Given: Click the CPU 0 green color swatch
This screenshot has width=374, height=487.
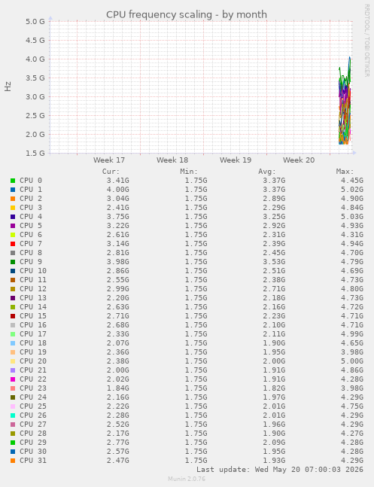Looking at the screenshot, I should pos(13,181).
